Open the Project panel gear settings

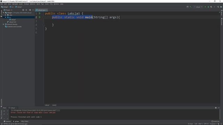(x=30, y=10)
